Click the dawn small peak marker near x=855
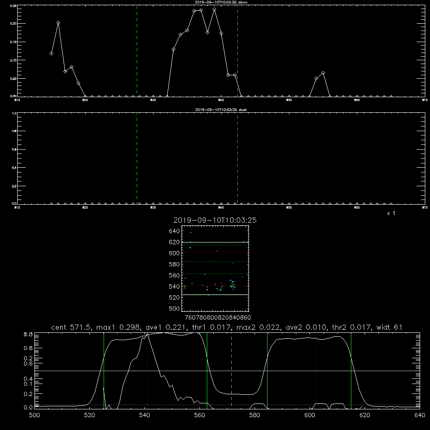This screenshot has height=430, width=430. 323,73
